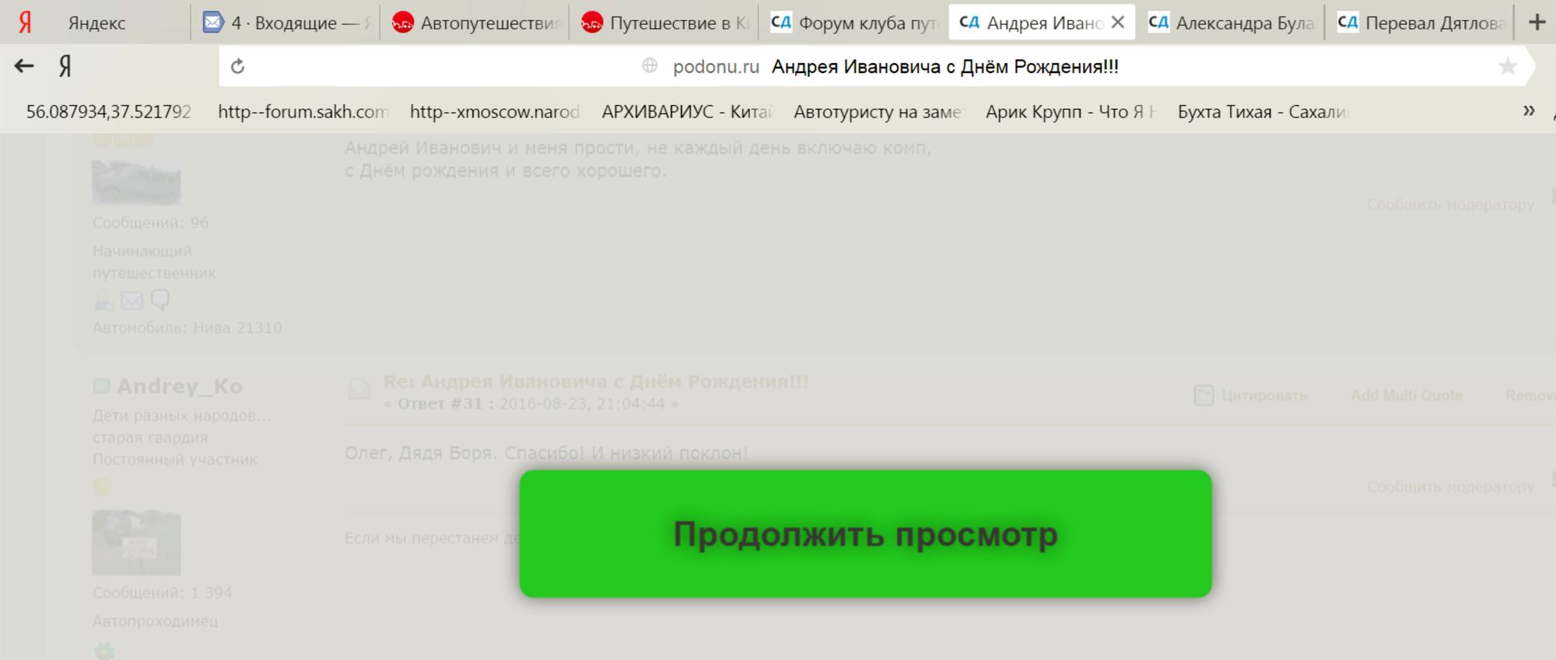The image size is (1556, 660).
Task: Click text Автомобиль: Нива 21310
Action: point(187,327)
